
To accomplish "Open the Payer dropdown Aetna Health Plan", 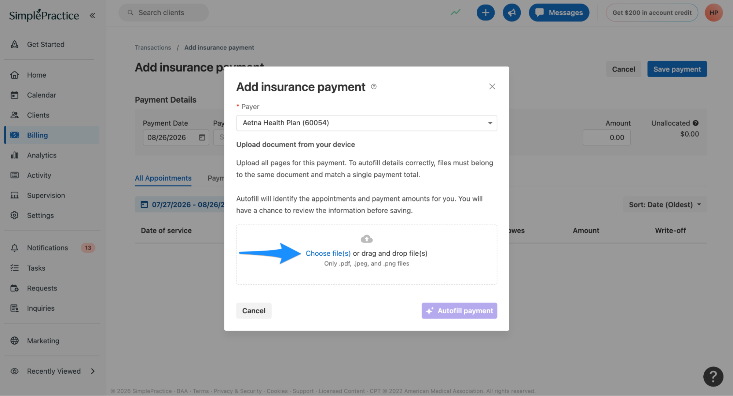I will (x=367, y=123).
